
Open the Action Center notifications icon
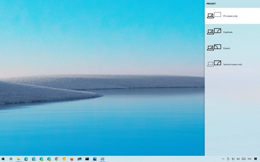255,159
